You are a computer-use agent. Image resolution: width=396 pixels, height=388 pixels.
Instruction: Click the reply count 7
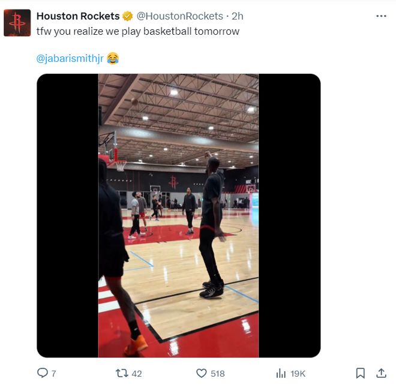pos(53,374)
